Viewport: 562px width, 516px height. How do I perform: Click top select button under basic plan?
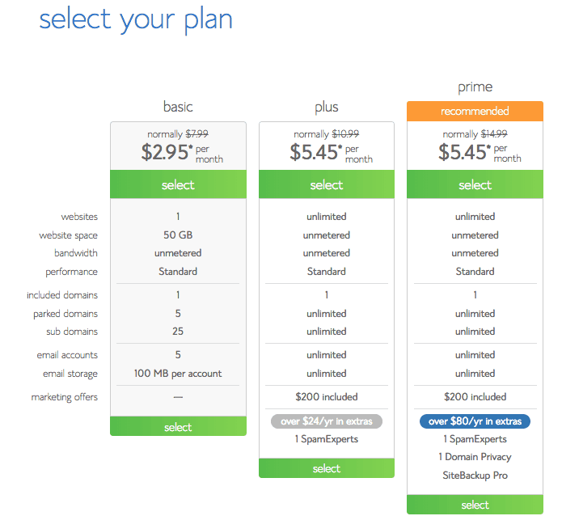[x=178, y=185]
